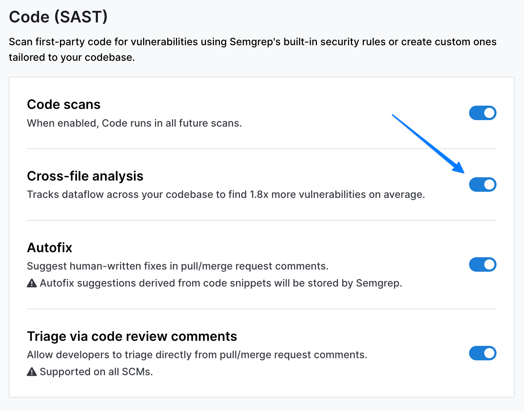Select the Cross-file analysis heading

[85, 176]
